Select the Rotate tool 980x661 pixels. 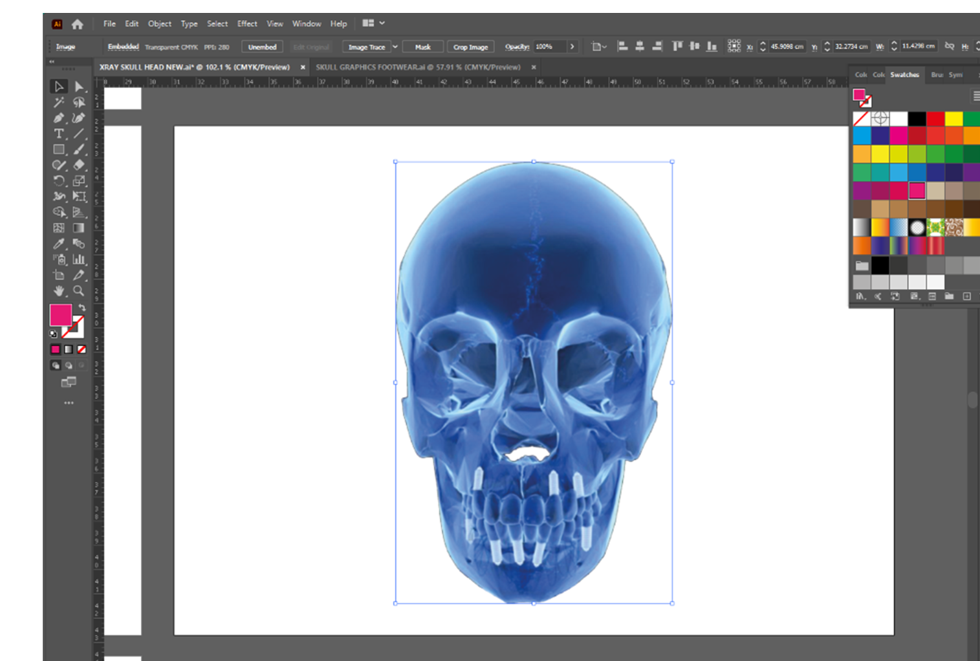pyautogui.click(x=59, y=181)
